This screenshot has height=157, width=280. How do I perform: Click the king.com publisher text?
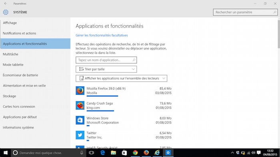click(x=93, y=108)
